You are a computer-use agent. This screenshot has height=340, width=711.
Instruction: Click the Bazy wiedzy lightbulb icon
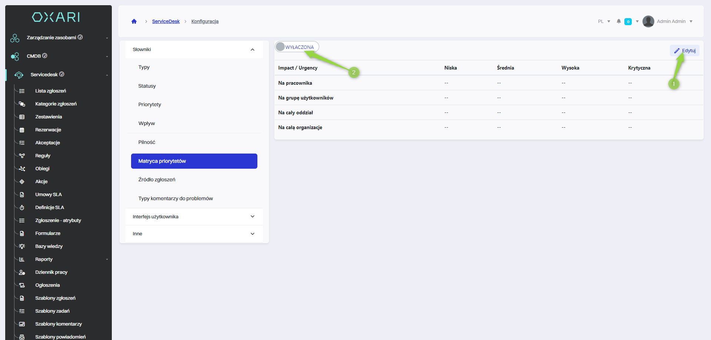coord(22,246)
